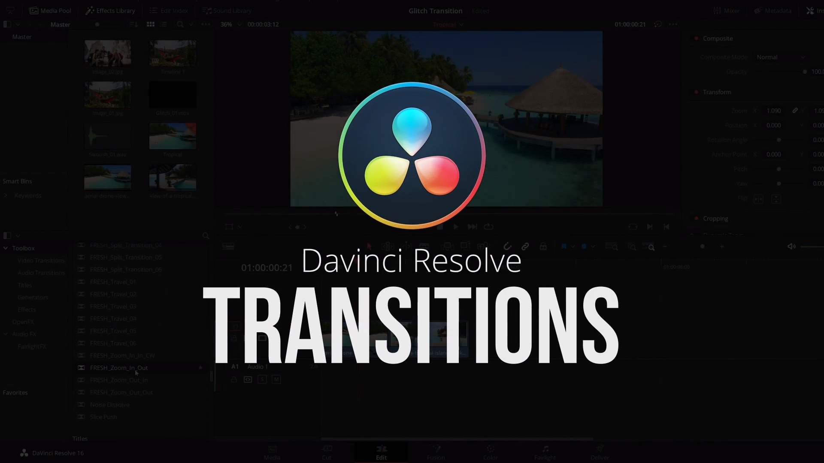
Task: Select the FRESH_Travel_01 clip thumbnail
Action: [112, 282]
